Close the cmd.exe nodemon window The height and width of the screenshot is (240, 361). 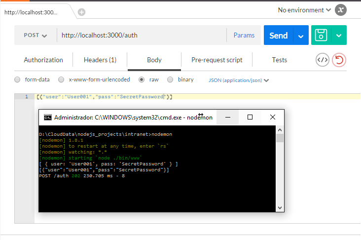coord(273,118)
